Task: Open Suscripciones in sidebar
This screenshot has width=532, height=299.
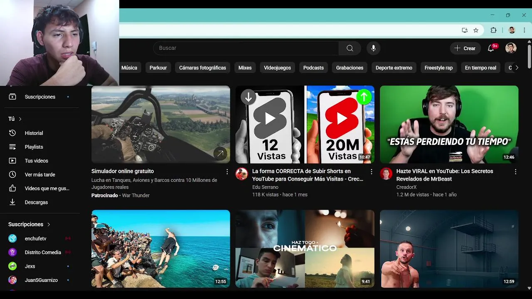Action: (40, 97)
